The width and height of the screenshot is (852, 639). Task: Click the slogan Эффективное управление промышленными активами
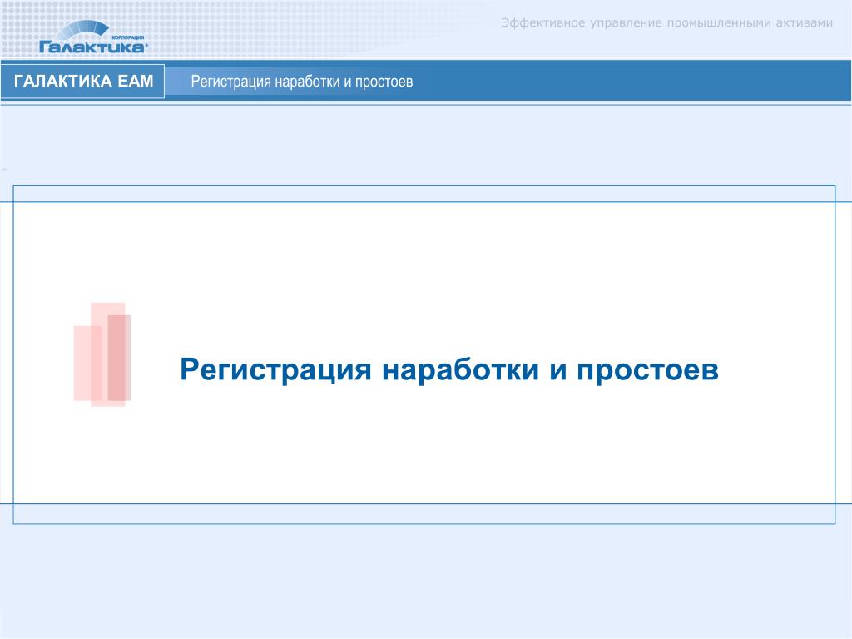666,22
